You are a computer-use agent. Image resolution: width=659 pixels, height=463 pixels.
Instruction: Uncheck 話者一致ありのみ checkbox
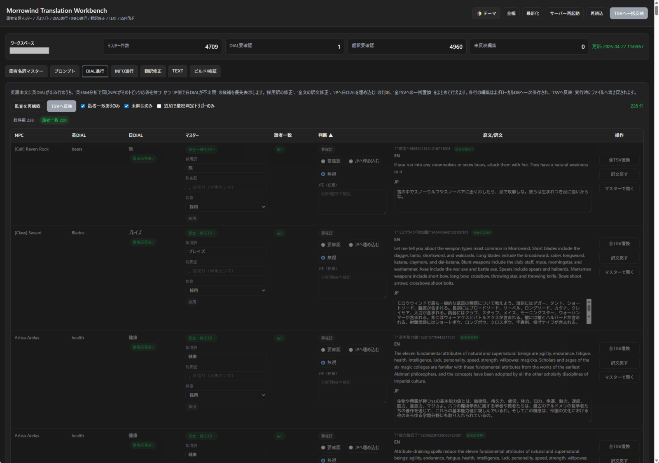(83, 106)
